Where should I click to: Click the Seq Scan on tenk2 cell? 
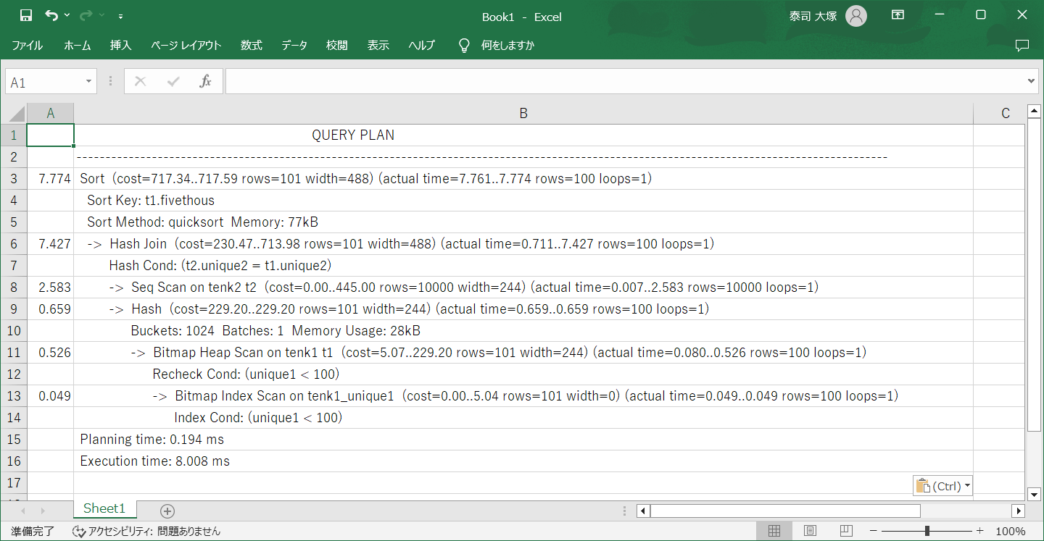(x=523, y=288)
